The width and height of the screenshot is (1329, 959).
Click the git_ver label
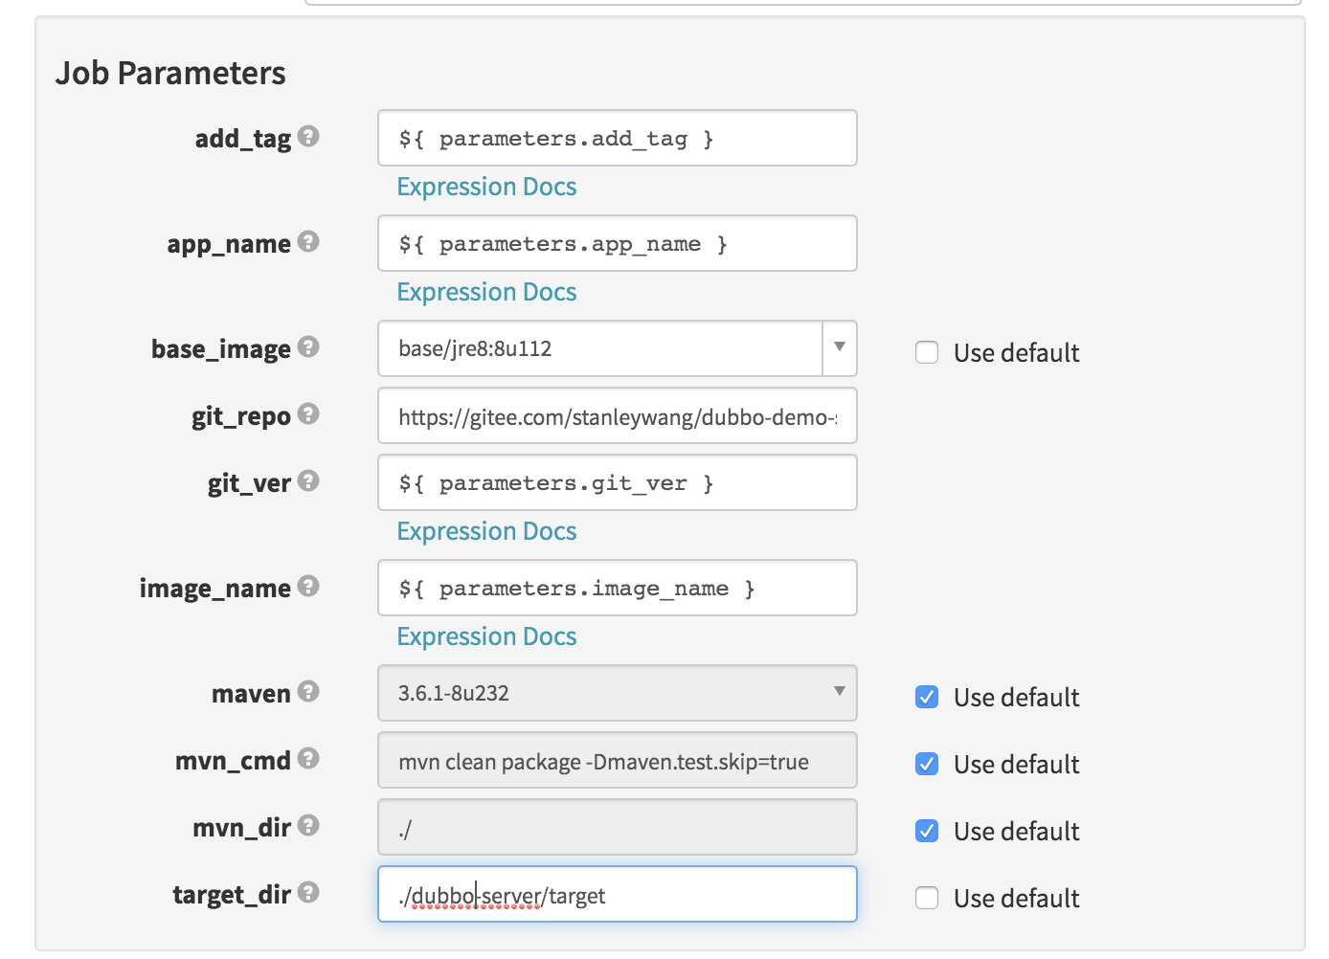pos(249,484)
